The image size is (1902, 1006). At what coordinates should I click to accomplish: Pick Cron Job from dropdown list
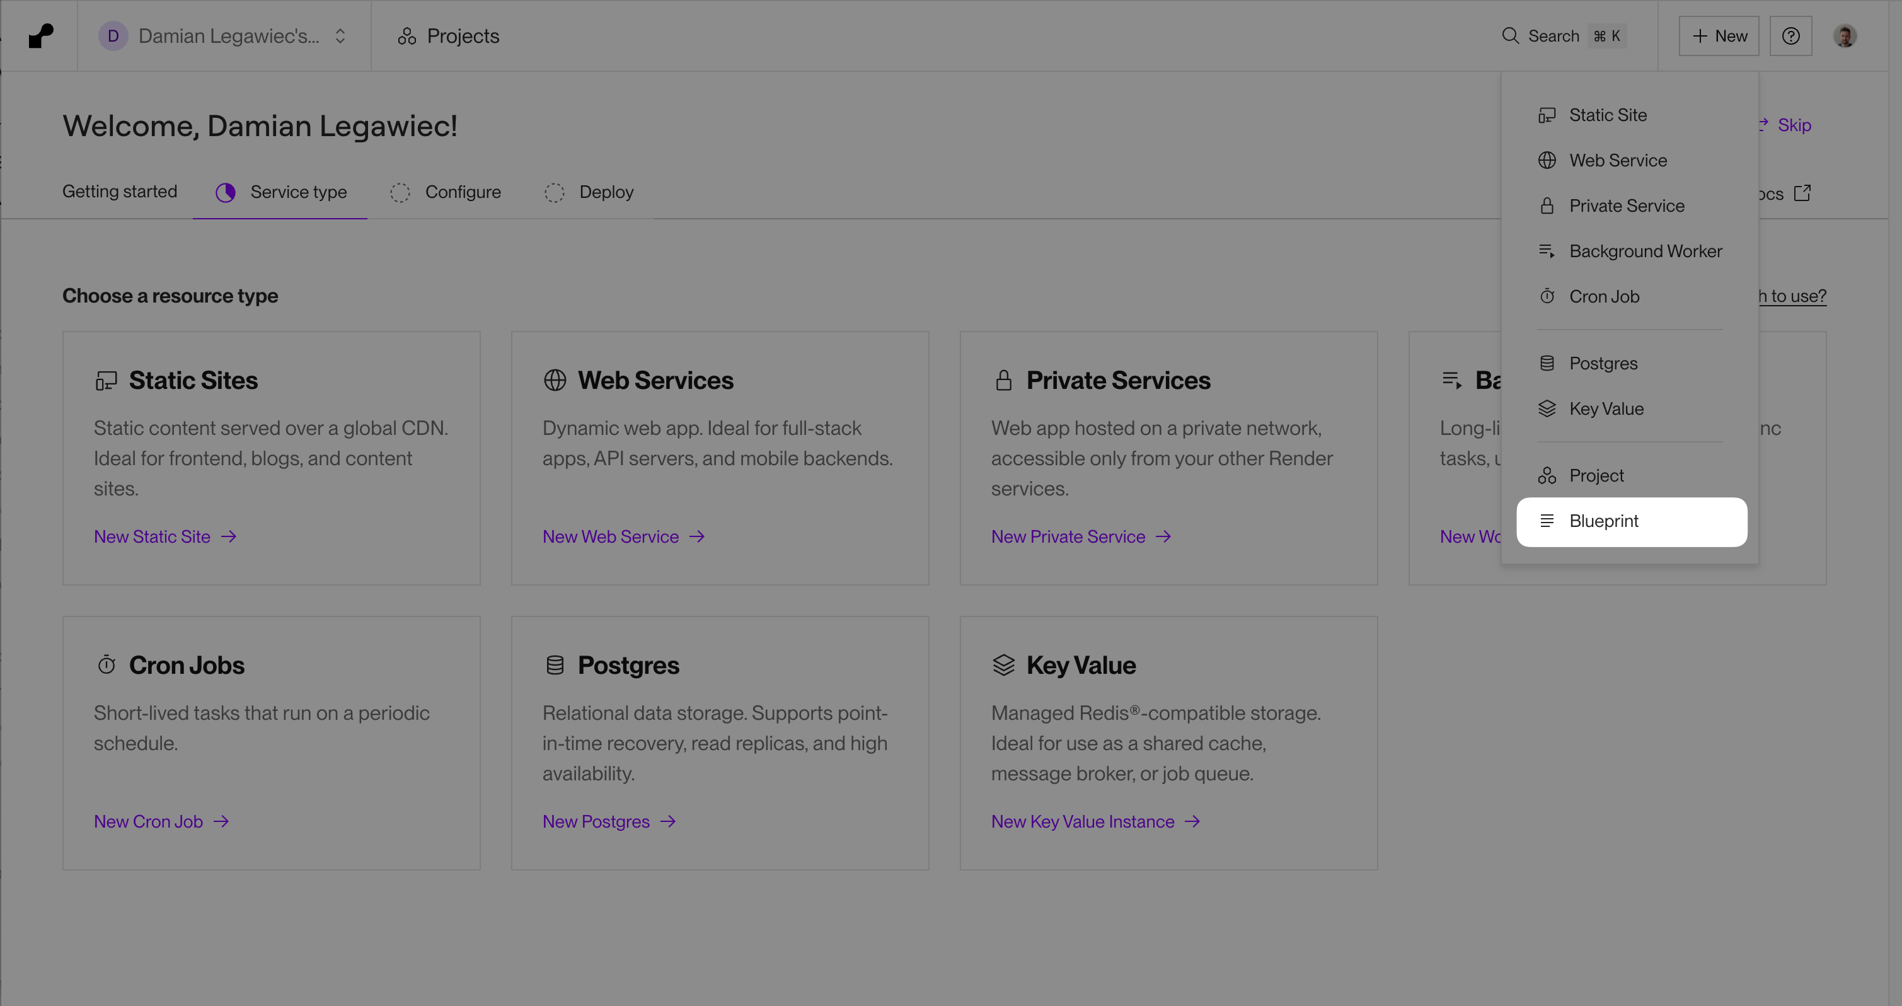(x=1604, y=296)
